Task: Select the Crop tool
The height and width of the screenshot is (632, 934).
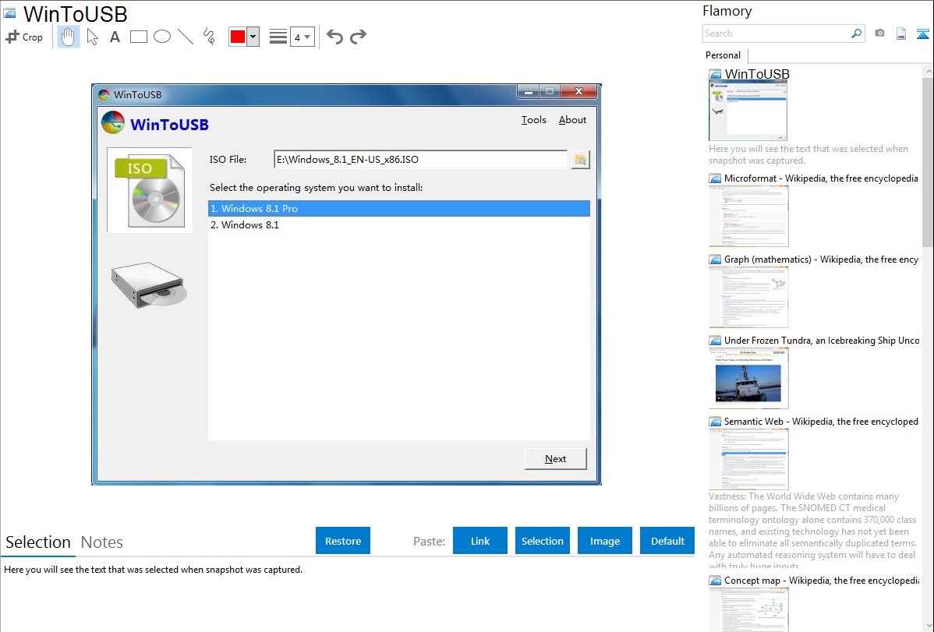Action: coord(24,37)
